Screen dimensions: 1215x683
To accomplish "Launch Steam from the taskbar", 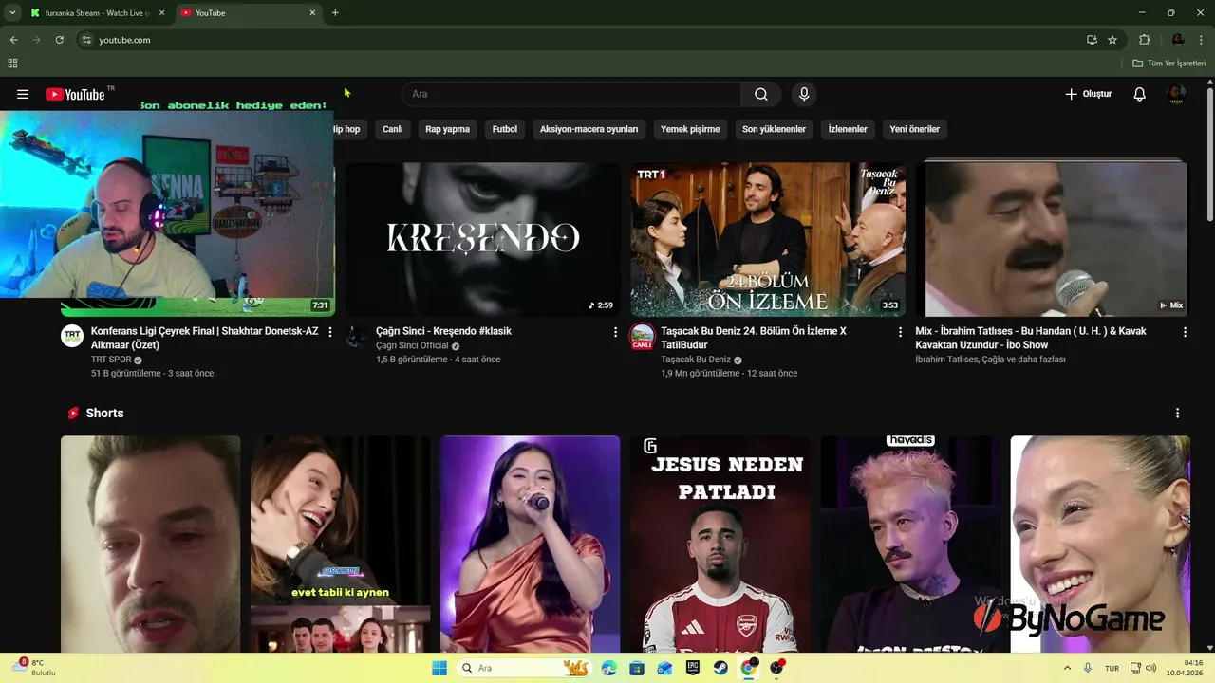I will click(720, 668).
